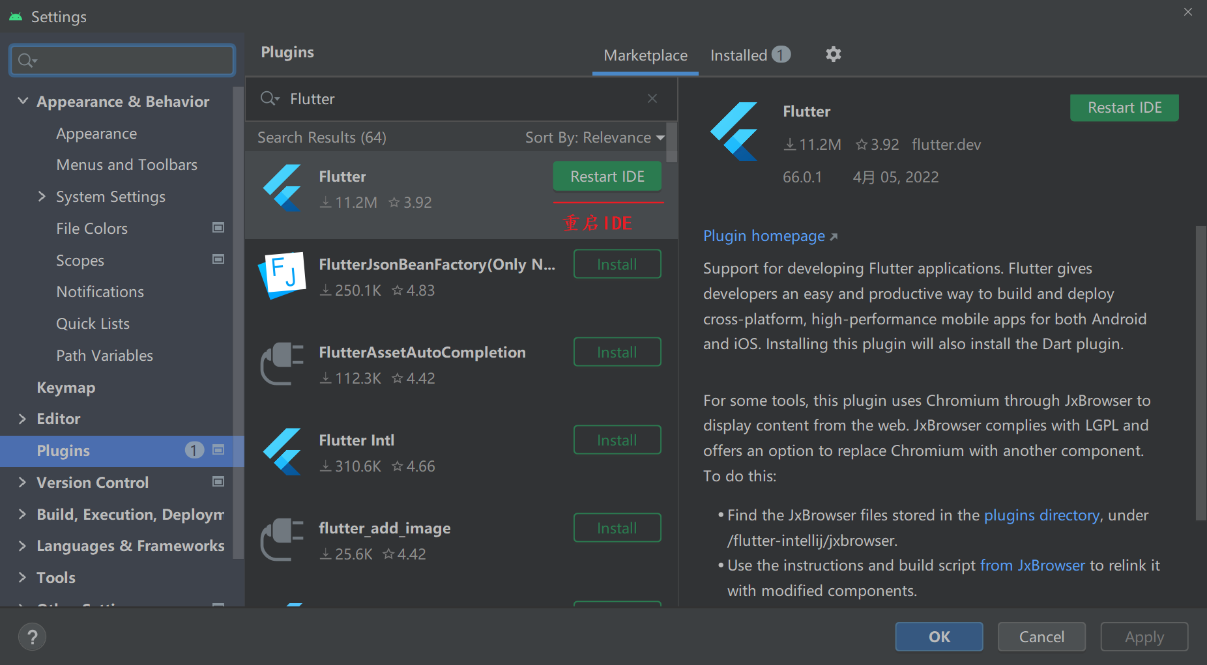Click the Flutter Intl plugin logo

tap(282, 451)
